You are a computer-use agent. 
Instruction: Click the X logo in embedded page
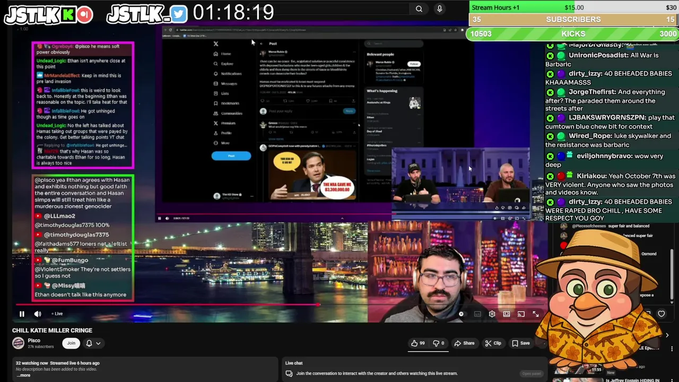point(216,44)
